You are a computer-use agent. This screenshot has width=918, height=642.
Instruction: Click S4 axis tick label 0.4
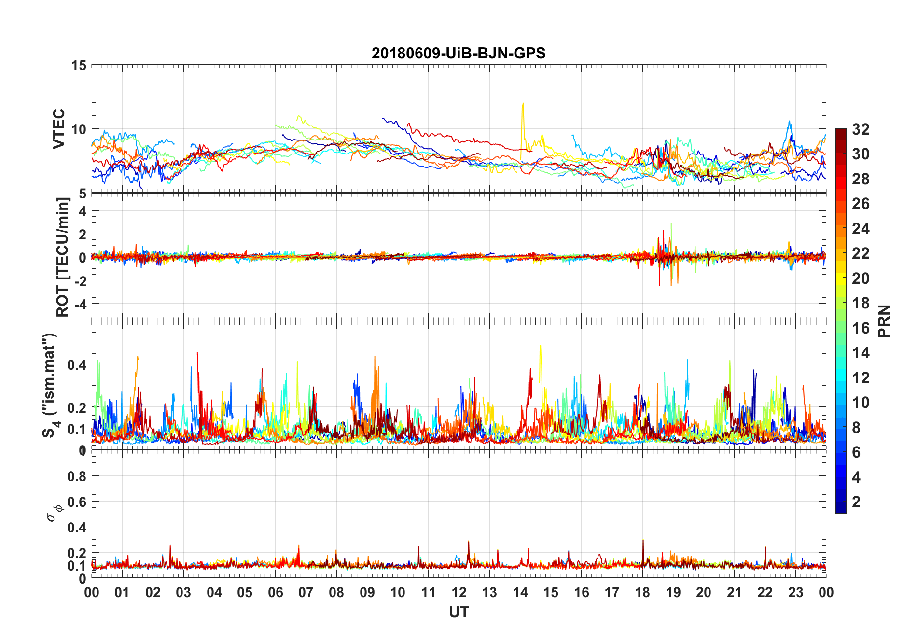[77, 364]
